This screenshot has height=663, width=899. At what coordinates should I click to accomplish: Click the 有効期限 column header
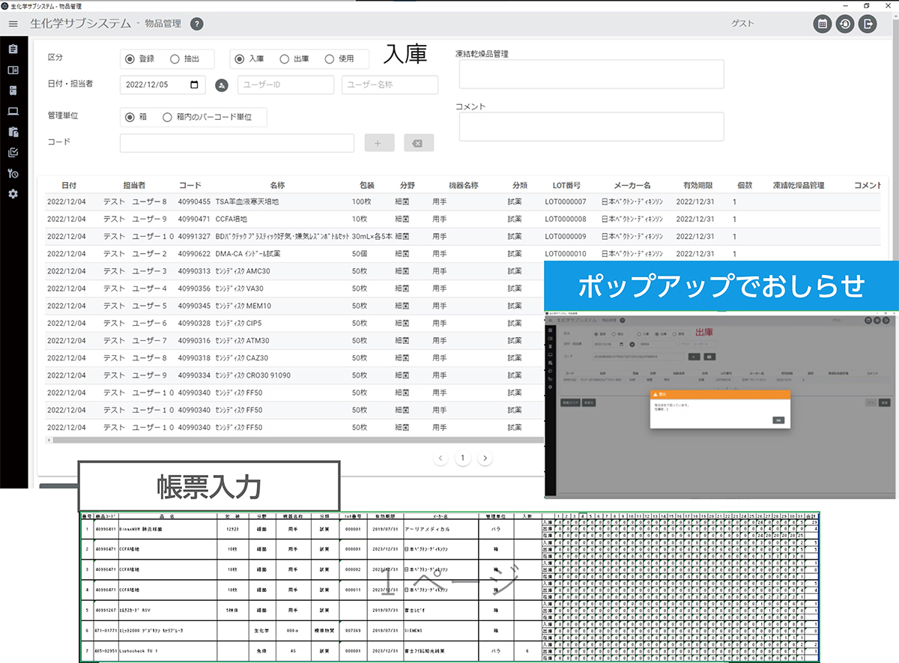pyautogui.click(x=697, y=185)
